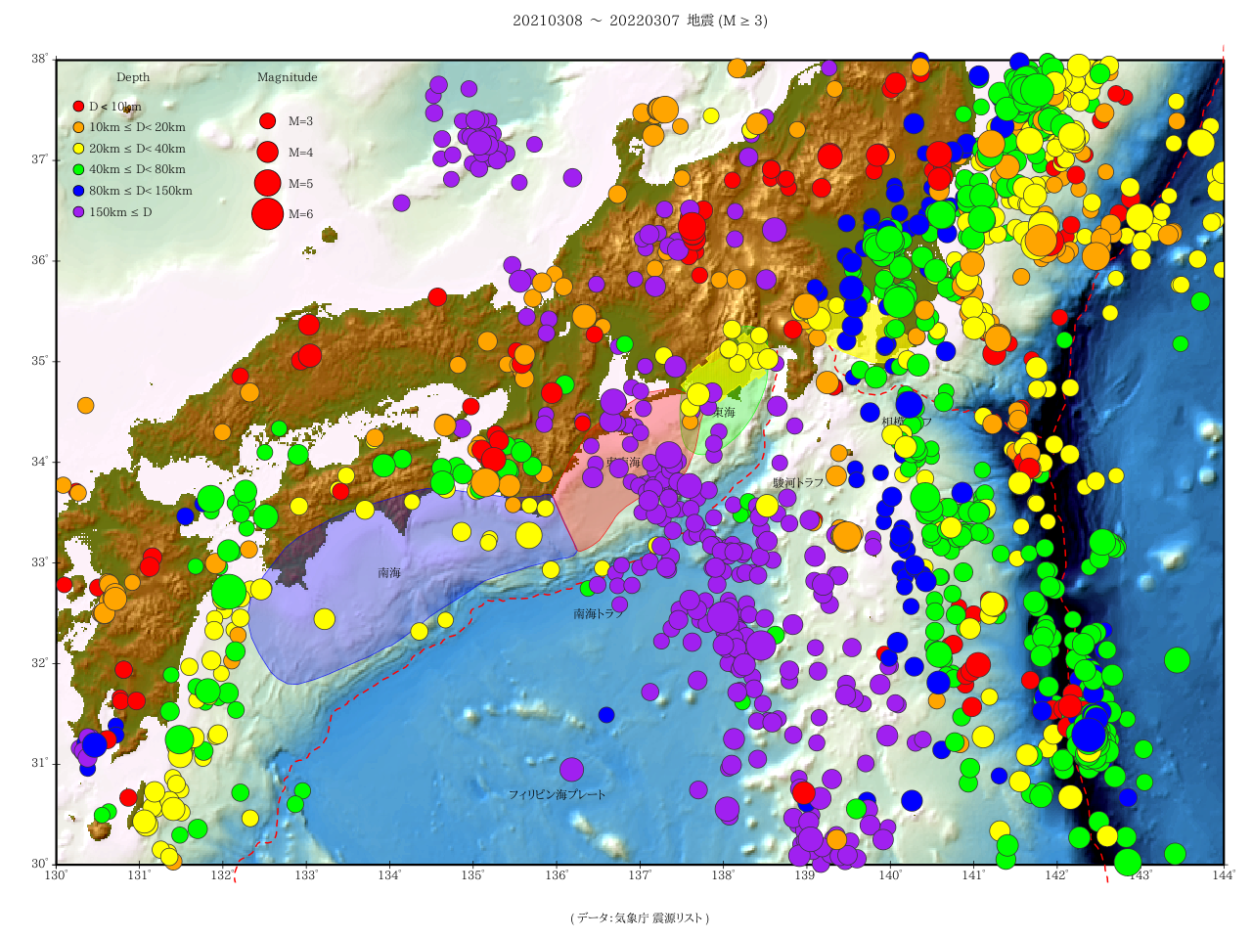Click the '150km ≤ D' legend text
The image size is (1252, 939).
click(x=120, y=212)
